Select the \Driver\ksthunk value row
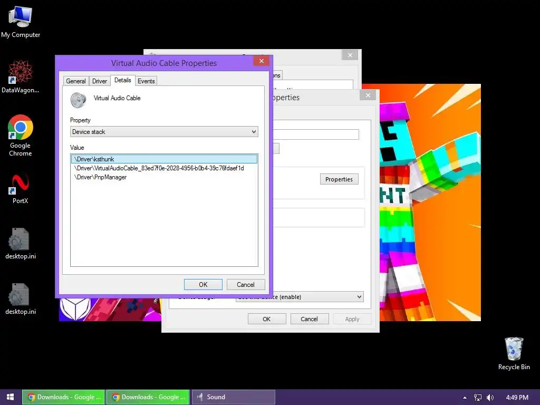Viewport: 540px width, 405px height. tap(164, 159)
